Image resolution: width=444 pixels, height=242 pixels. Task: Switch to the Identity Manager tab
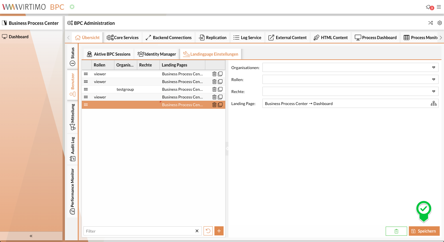point(157,54)
